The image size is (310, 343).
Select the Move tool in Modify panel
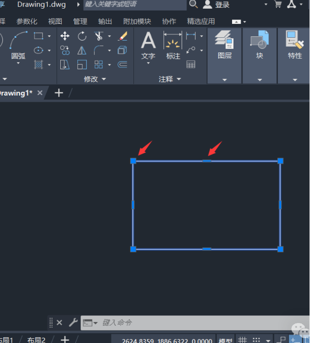point(65,36)
